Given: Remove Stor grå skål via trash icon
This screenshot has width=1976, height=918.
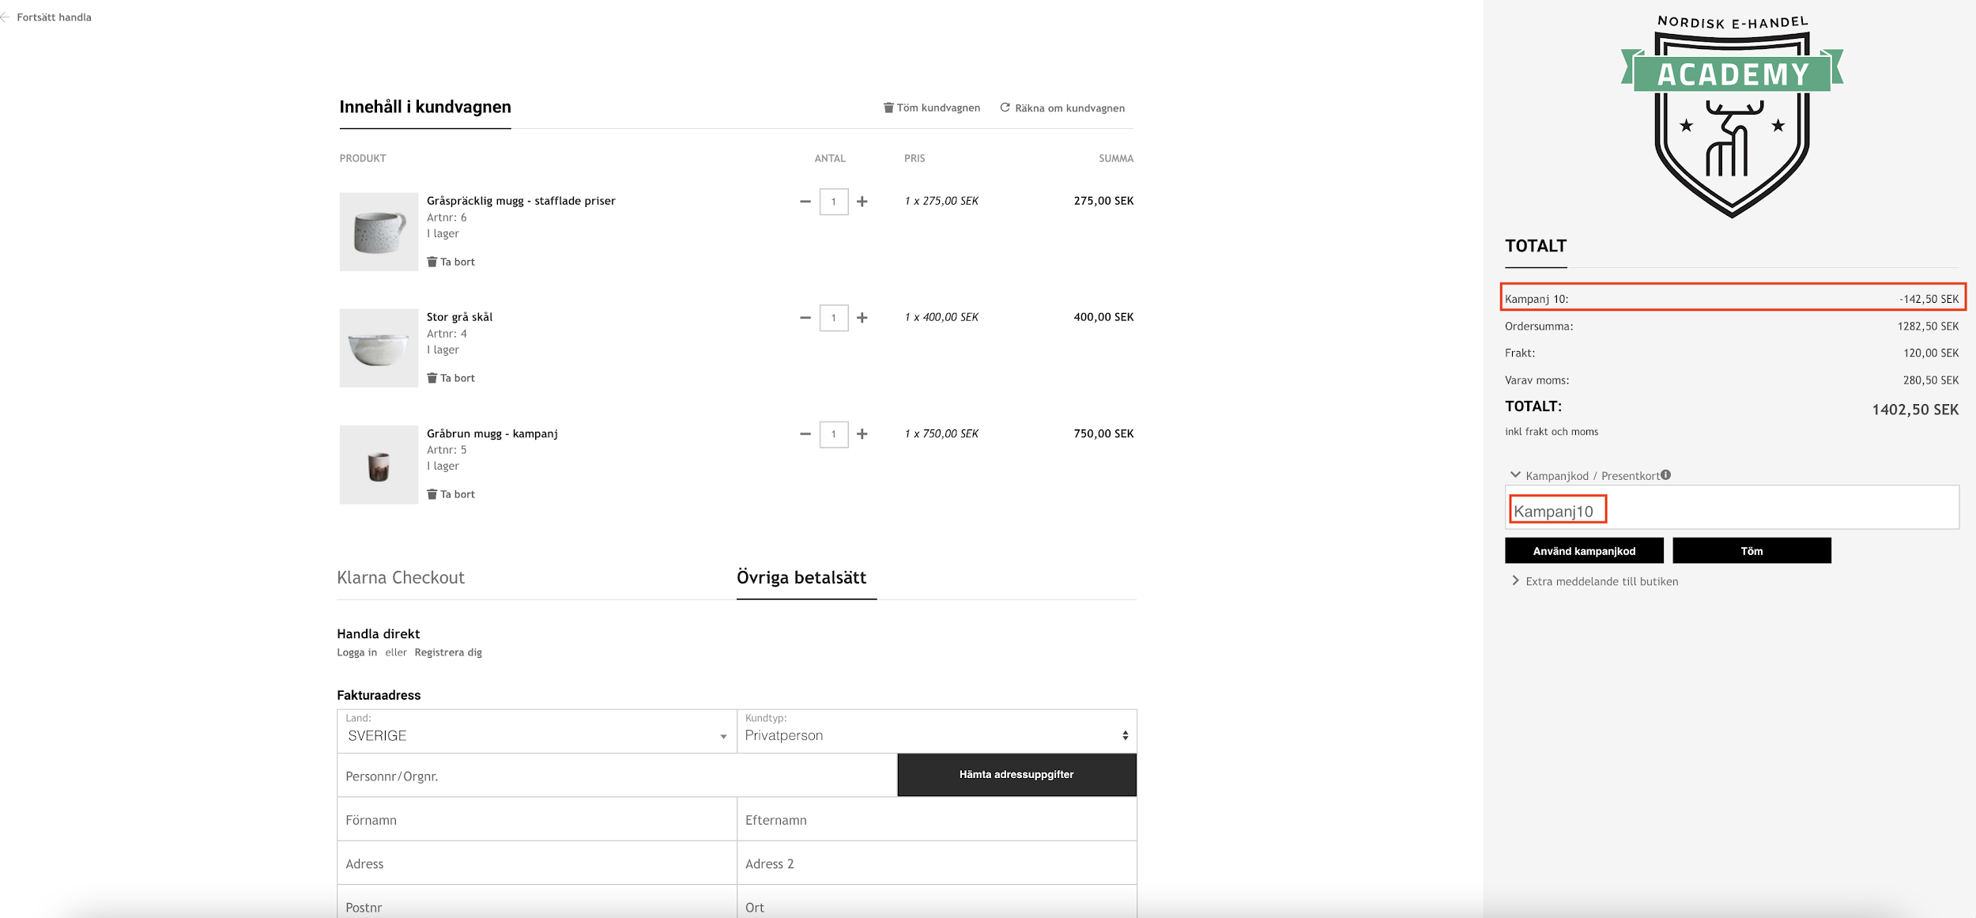Looking at the screenshot, I should click(432, 378).
